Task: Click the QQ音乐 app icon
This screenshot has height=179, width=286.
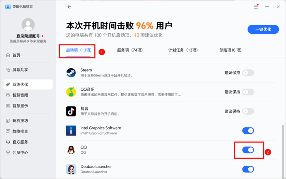Action: coord(71,92)
